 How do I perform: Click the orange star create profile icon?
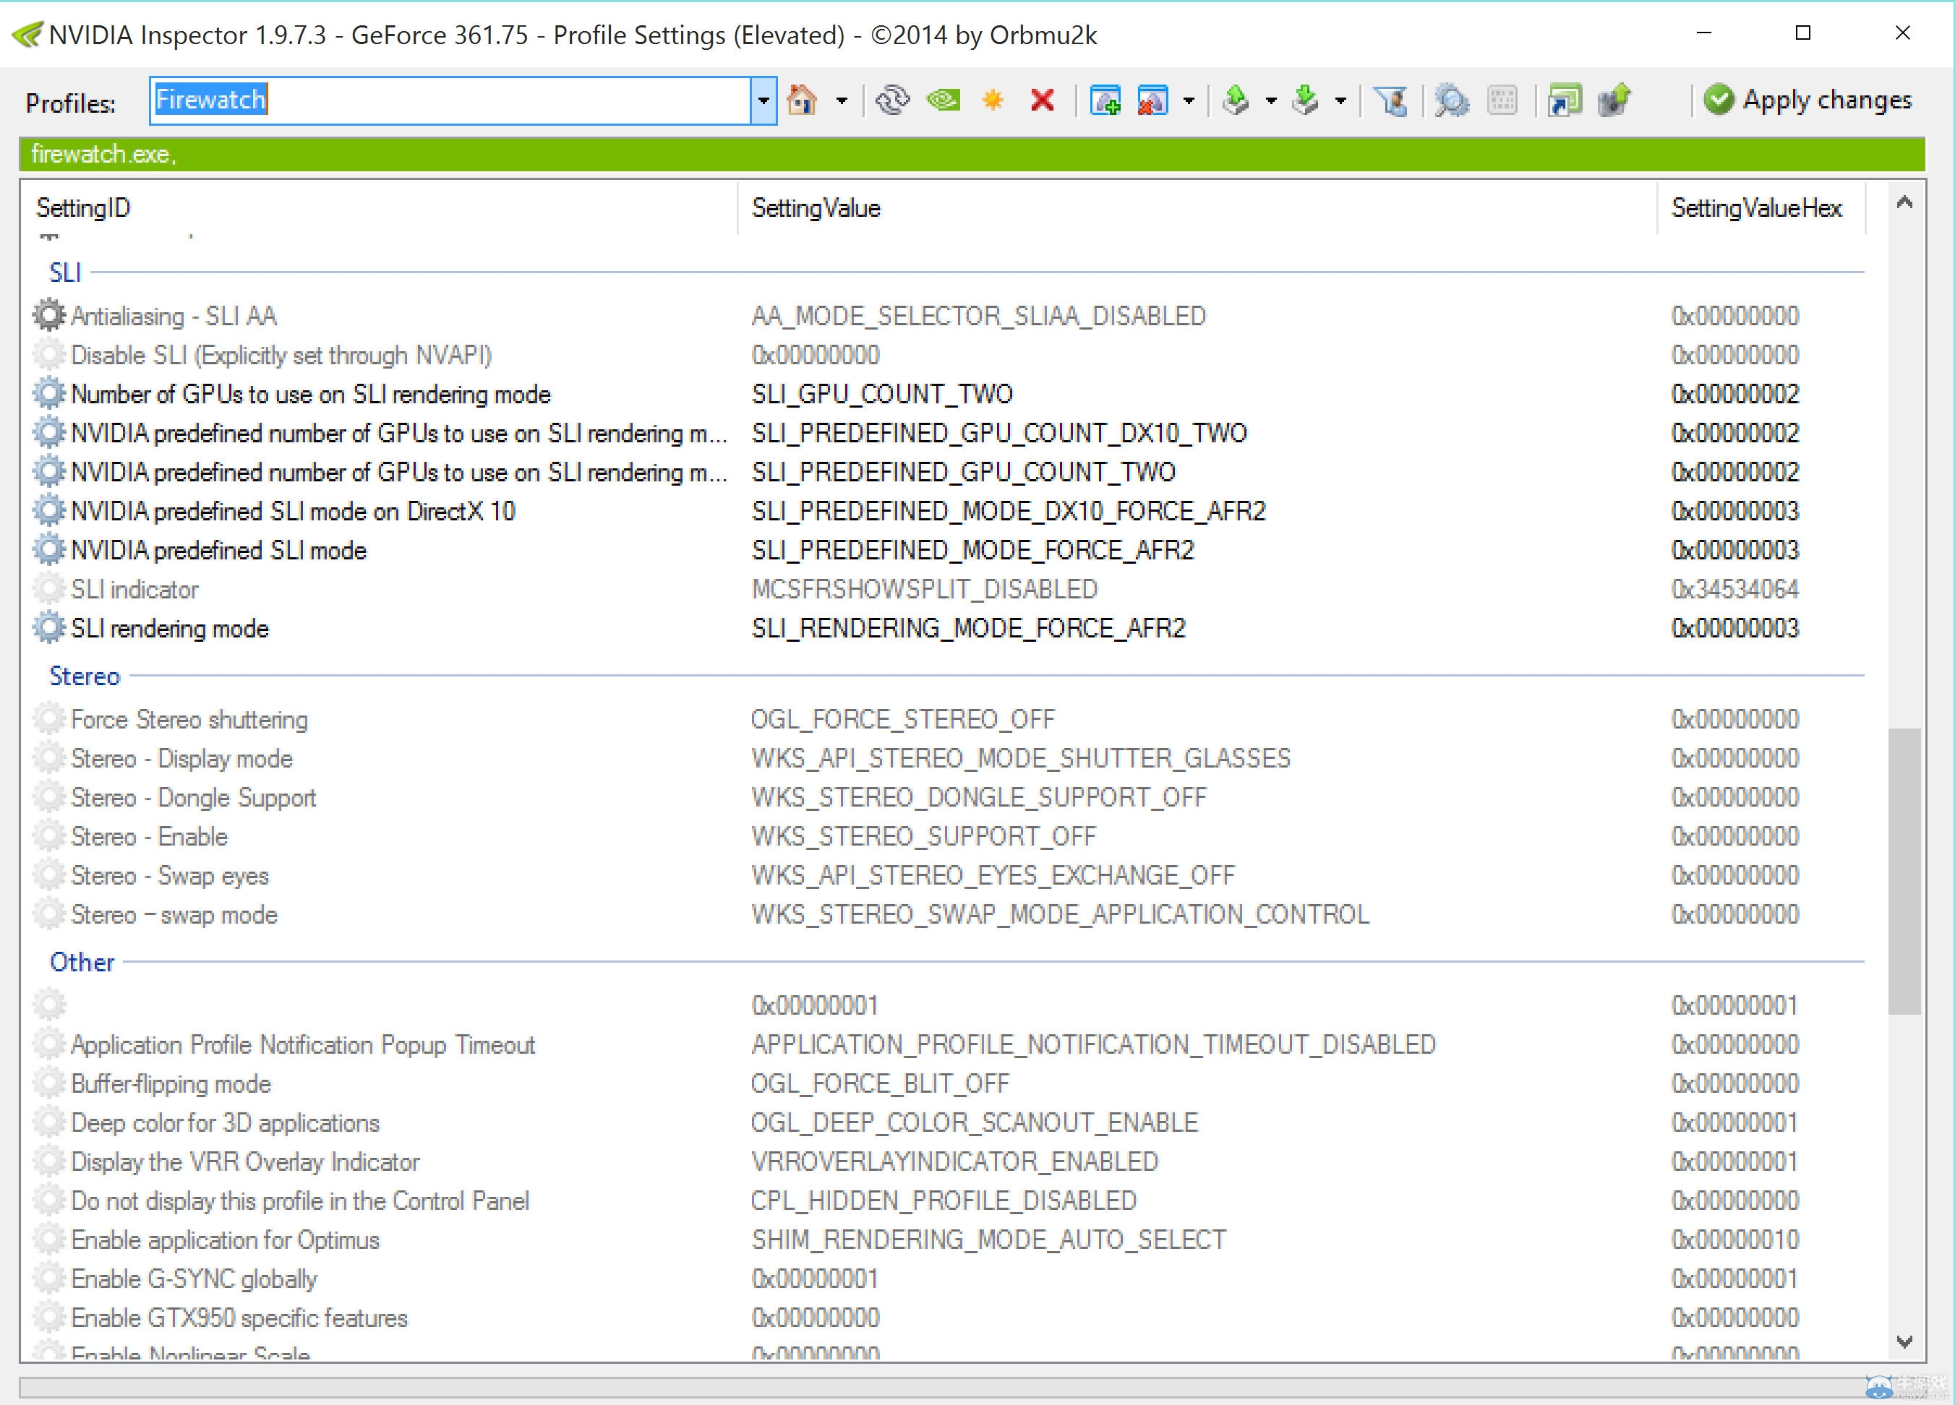[993, 100]
